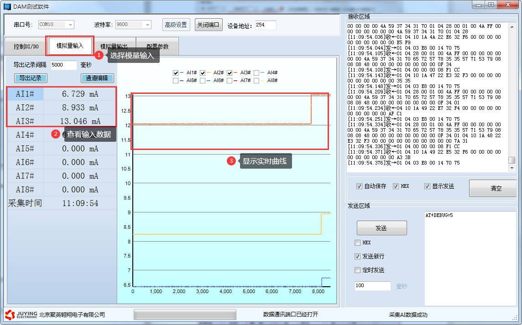Click the receive area scrollbar down arrow
Image resolution: width=522 pixels, height=325 pixels.
(x=512, y=169)
